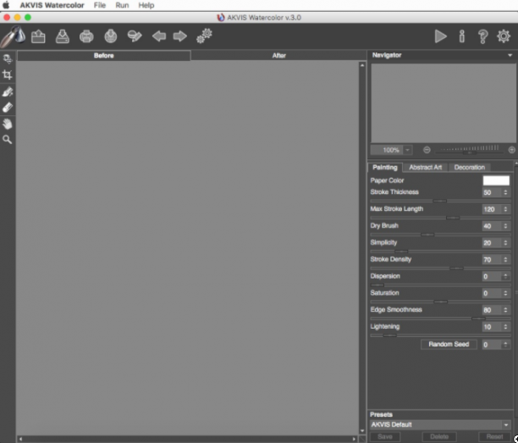Save the image with the toolbar icon
Viewport: 518px width, 443px height.
click(63, 36)
